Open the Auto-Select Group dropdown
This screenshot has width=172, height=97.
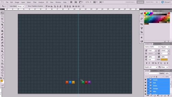(x=21, y=6)
